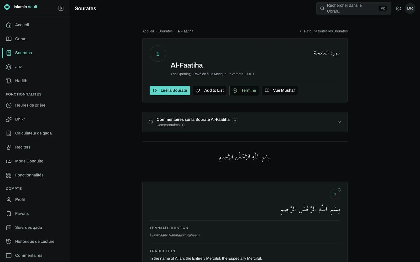Click the Fonctionnalités grid icon

9,175
